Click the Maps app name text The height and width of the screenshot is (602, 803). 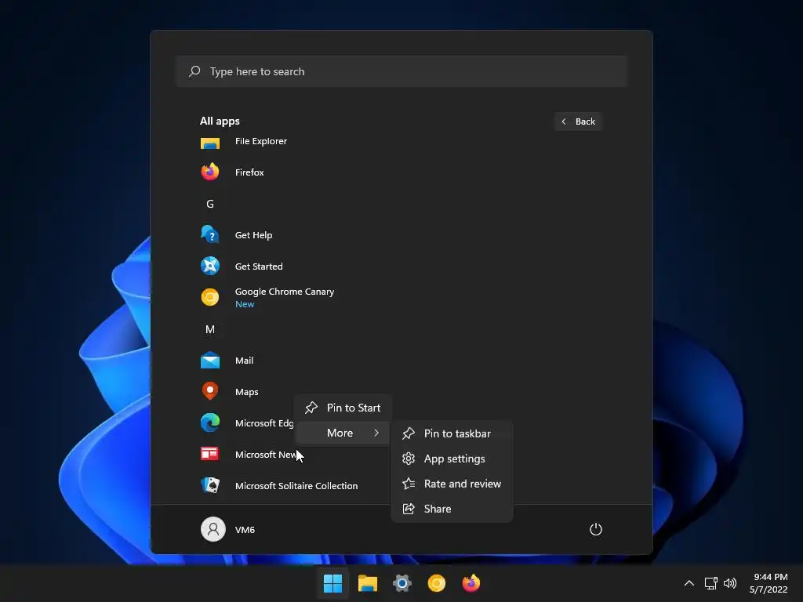click(x=246, y=392)
